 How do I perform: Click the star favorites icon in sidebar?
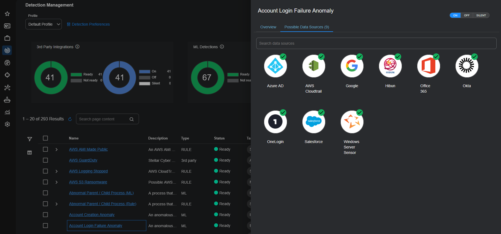tap(7, 14)
